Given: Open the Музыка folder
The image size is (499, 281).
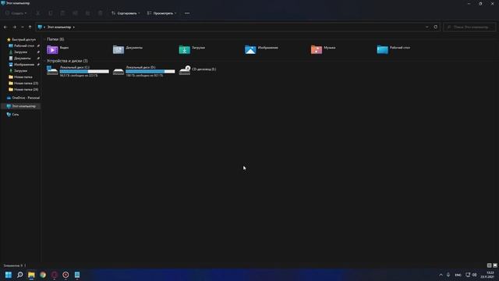Looking at the screenshot, I should click(x=323, y=49).
